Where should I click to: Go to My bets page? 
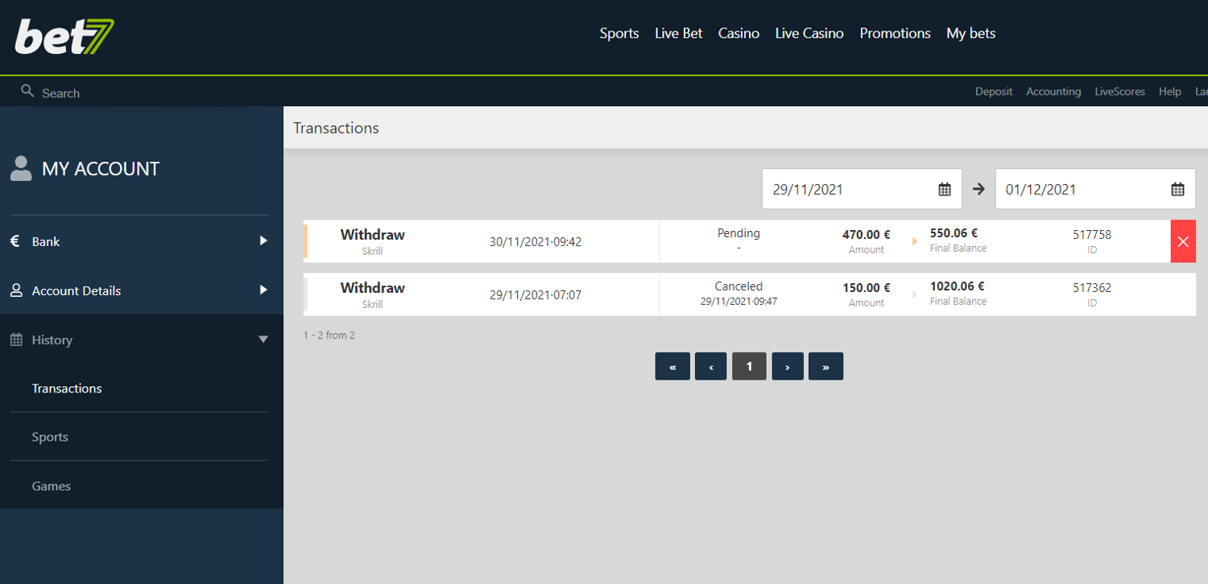click(x=970, y=34)
